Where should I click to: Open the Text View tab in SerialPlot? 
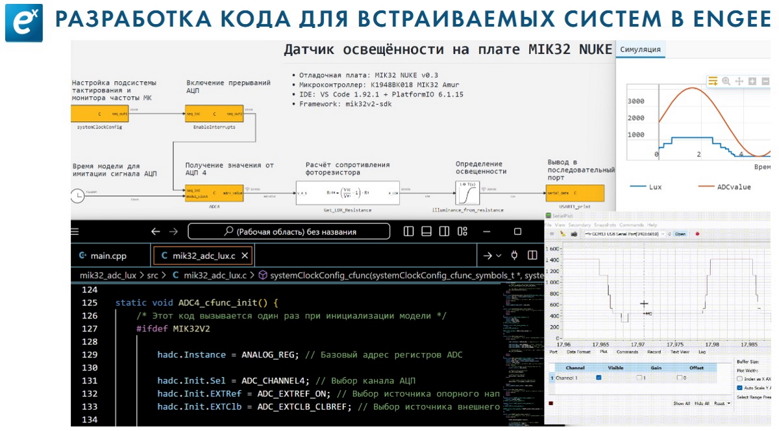click(x=680, y=352)
